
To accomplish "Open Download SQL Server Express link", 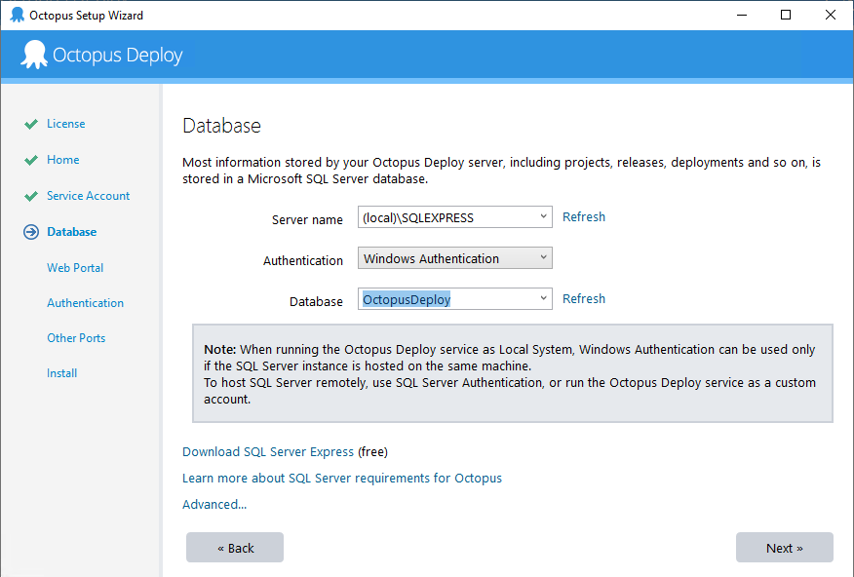I will point(268,452).
